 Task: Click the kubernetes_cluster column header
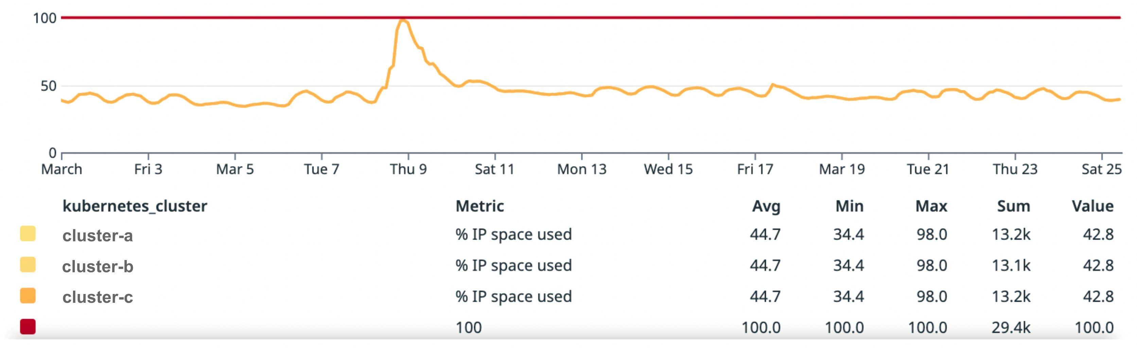(135, 206)
